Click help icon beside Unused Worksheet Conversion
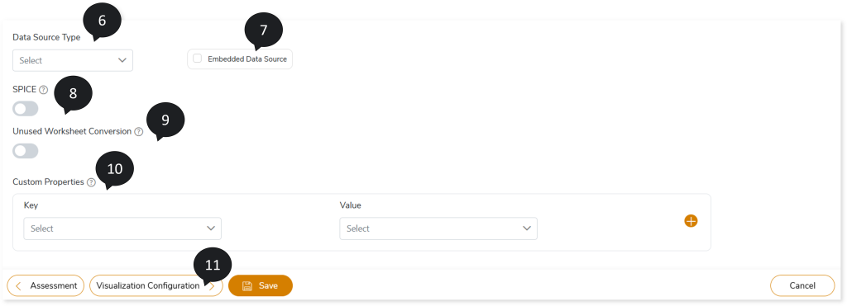The image size is (847, 306). (139, 131)
